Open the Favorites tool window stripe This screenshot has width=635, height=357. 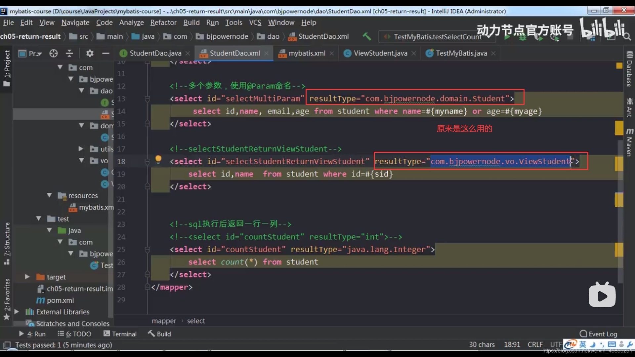point(7,299)
